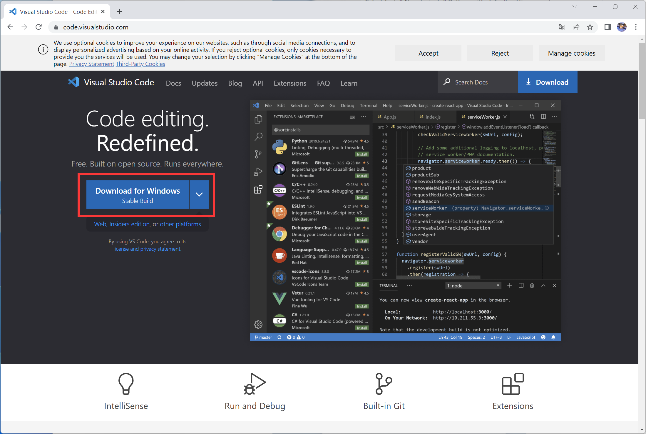
Task: Accept optional cookies
Action: point(428,53)
